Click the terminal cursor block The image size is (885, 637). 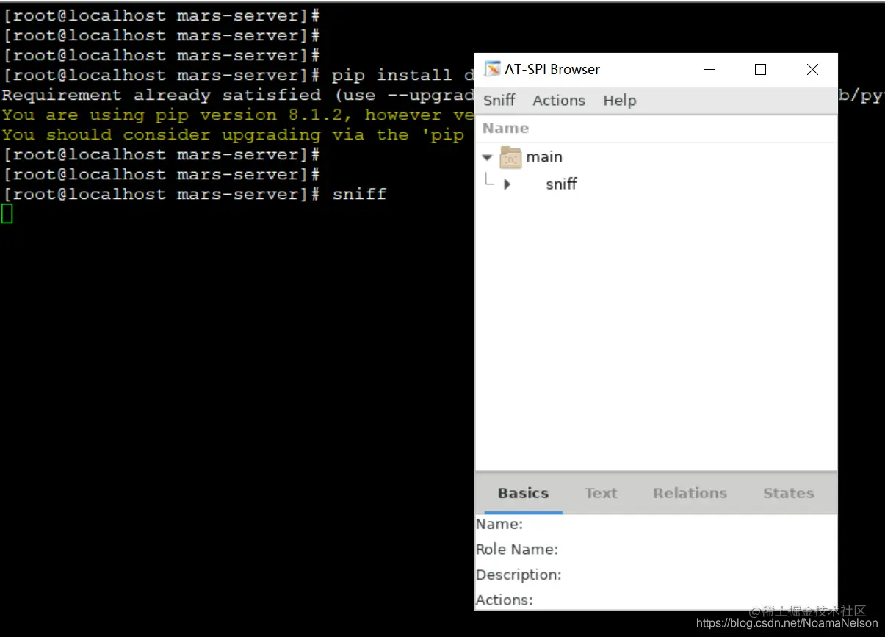7,214
